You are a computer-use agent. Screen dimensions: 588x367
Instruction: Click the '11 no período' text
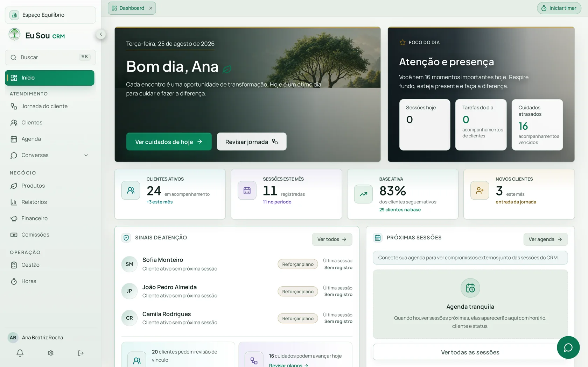(x=277, y=202)
